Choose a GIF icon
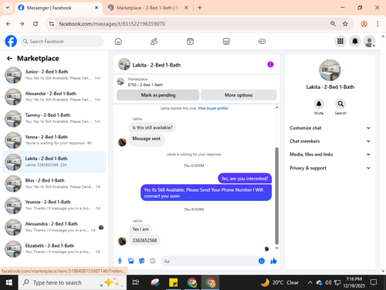Image resolution: width=386 pixels, height=290 pixels. pyautogui.click(x=153, y=261)
